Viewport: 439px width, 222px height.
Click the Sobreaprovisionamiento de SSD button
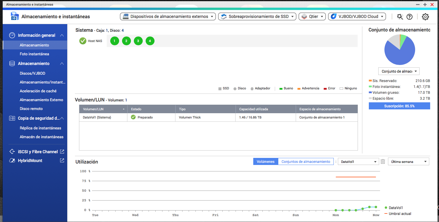[257, 17]
